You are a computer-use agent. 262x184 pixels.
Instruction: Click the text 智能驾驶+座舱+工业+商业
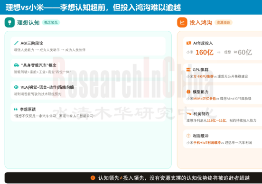click(x=35, y=72)
